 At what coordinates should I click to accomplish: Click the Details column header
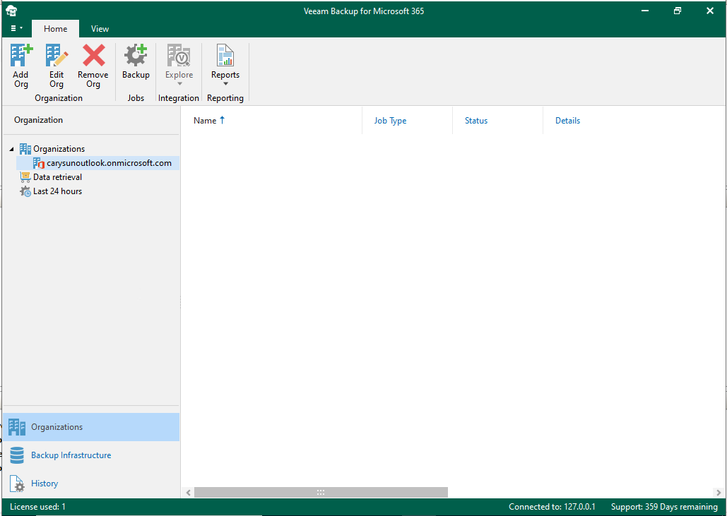point(567,121)
